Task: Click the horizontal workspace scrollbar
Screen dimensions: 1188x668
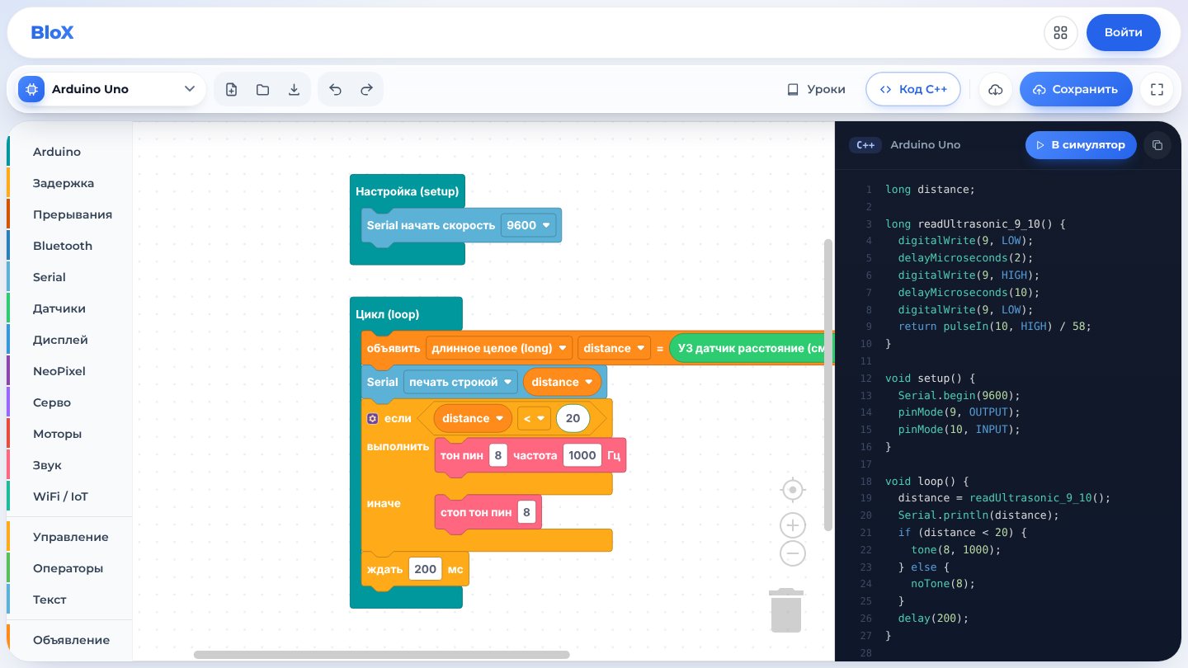Action: tap(381, 655)
